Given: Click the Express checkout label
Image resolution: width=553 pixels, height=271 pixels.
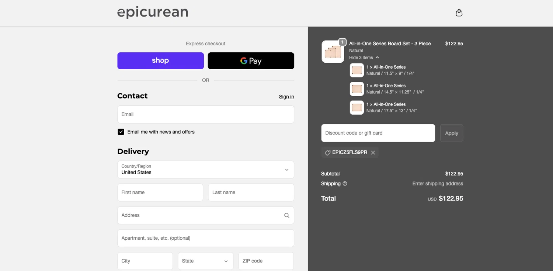Looking at the screenshot, I should point(205,44).
